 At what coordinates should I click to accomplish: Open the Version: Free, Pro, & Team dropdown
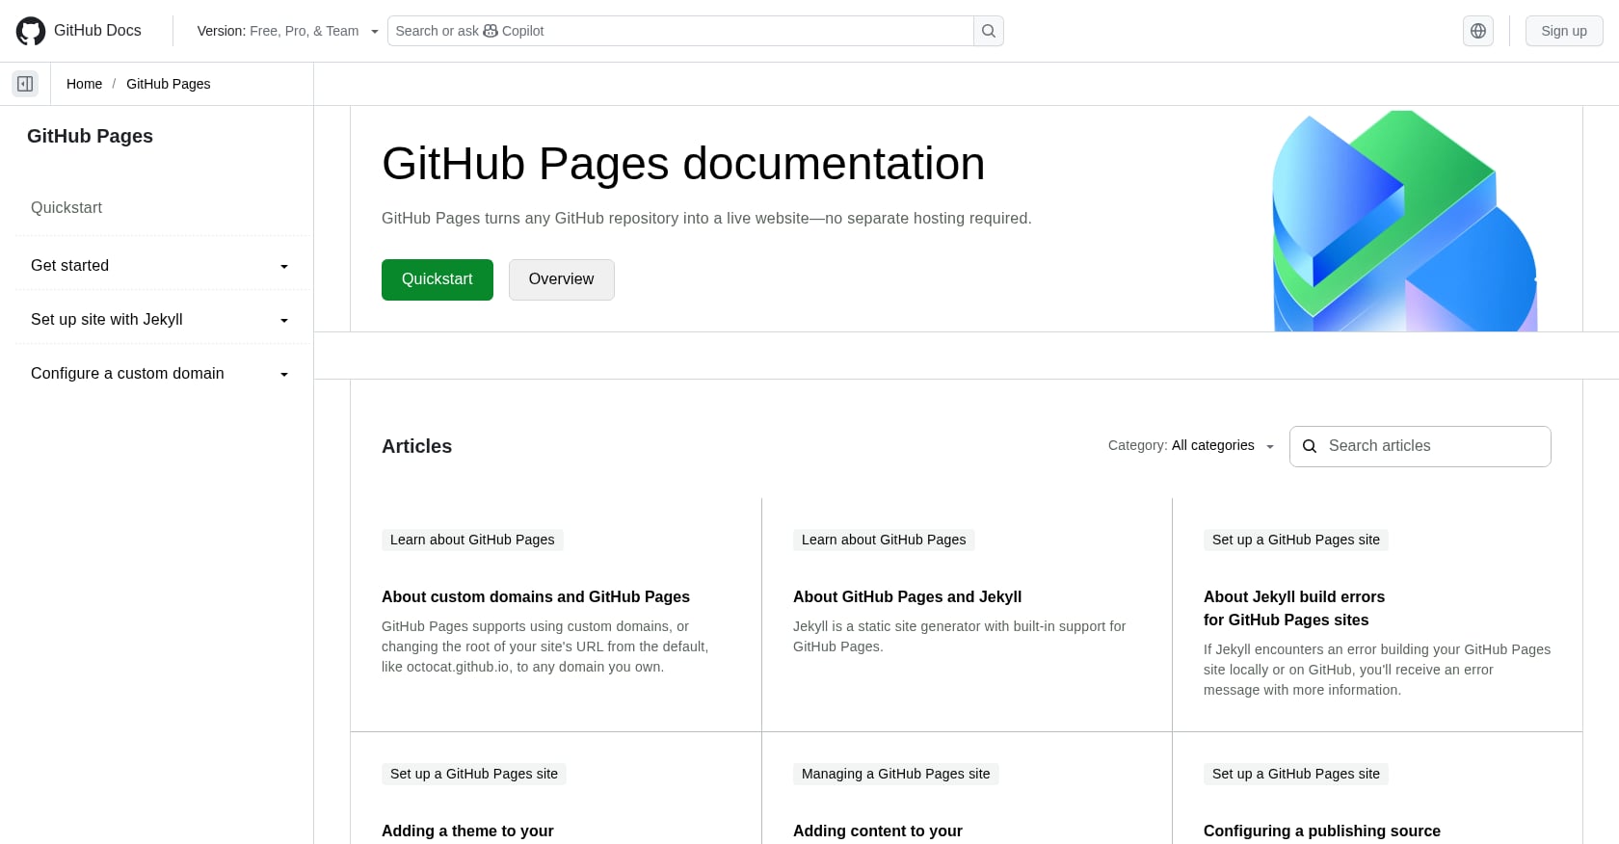[x=287, y=31]
